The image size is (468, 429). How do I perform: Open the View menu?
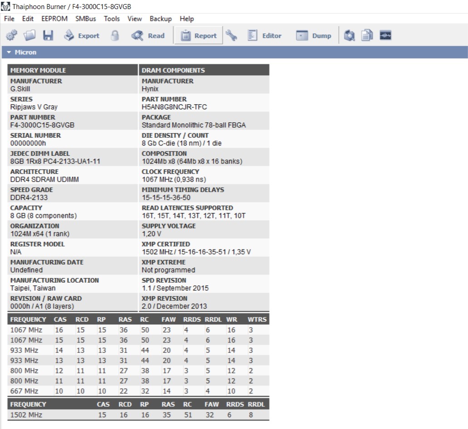point(135,19)
